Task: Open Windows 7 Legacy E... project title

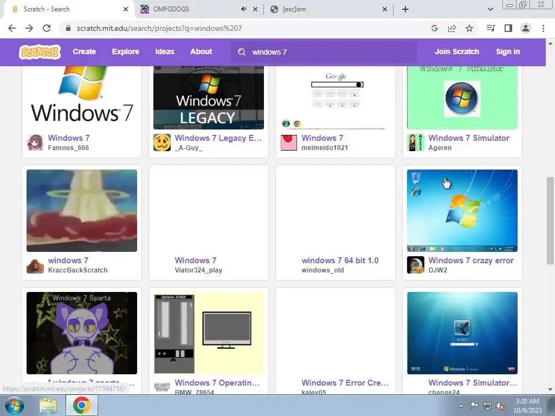Action: pyautogui.click(x=218, y=138)
